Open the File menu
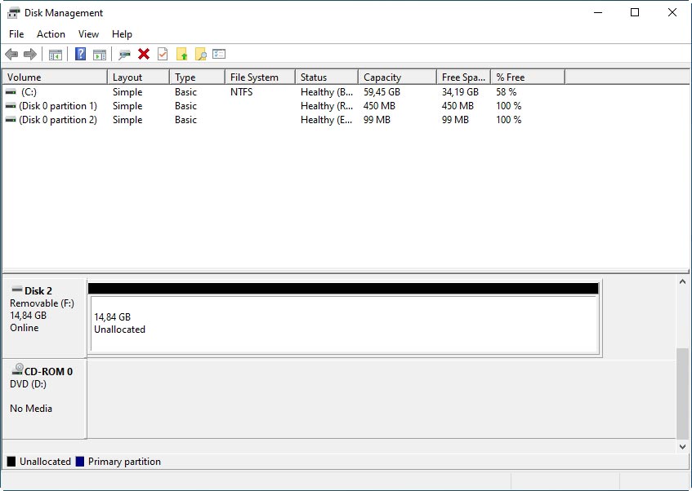Screen dimensions: 692x491 [x=16, y=34]
